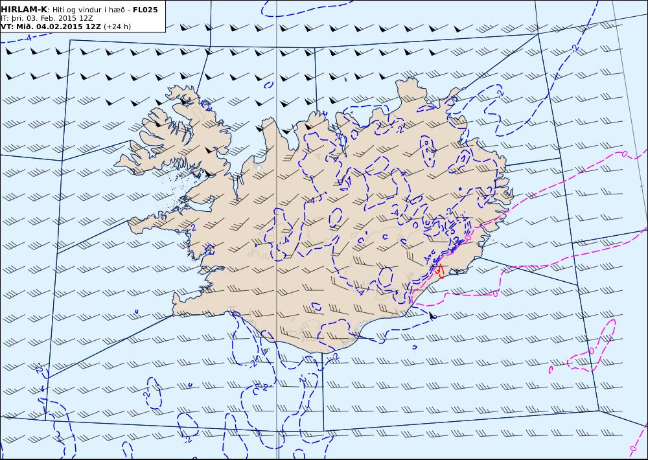The height and width of the screenshot is (460, 648).
Task: Click the 'VT: Mið. 04.02.2015 12Z' valid time line
Action: 65,27
